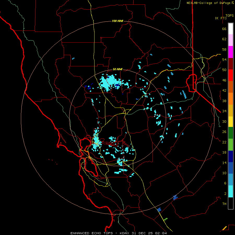Click the dark orange 42-46 K FT legend swatch

(x=231, y=87)
